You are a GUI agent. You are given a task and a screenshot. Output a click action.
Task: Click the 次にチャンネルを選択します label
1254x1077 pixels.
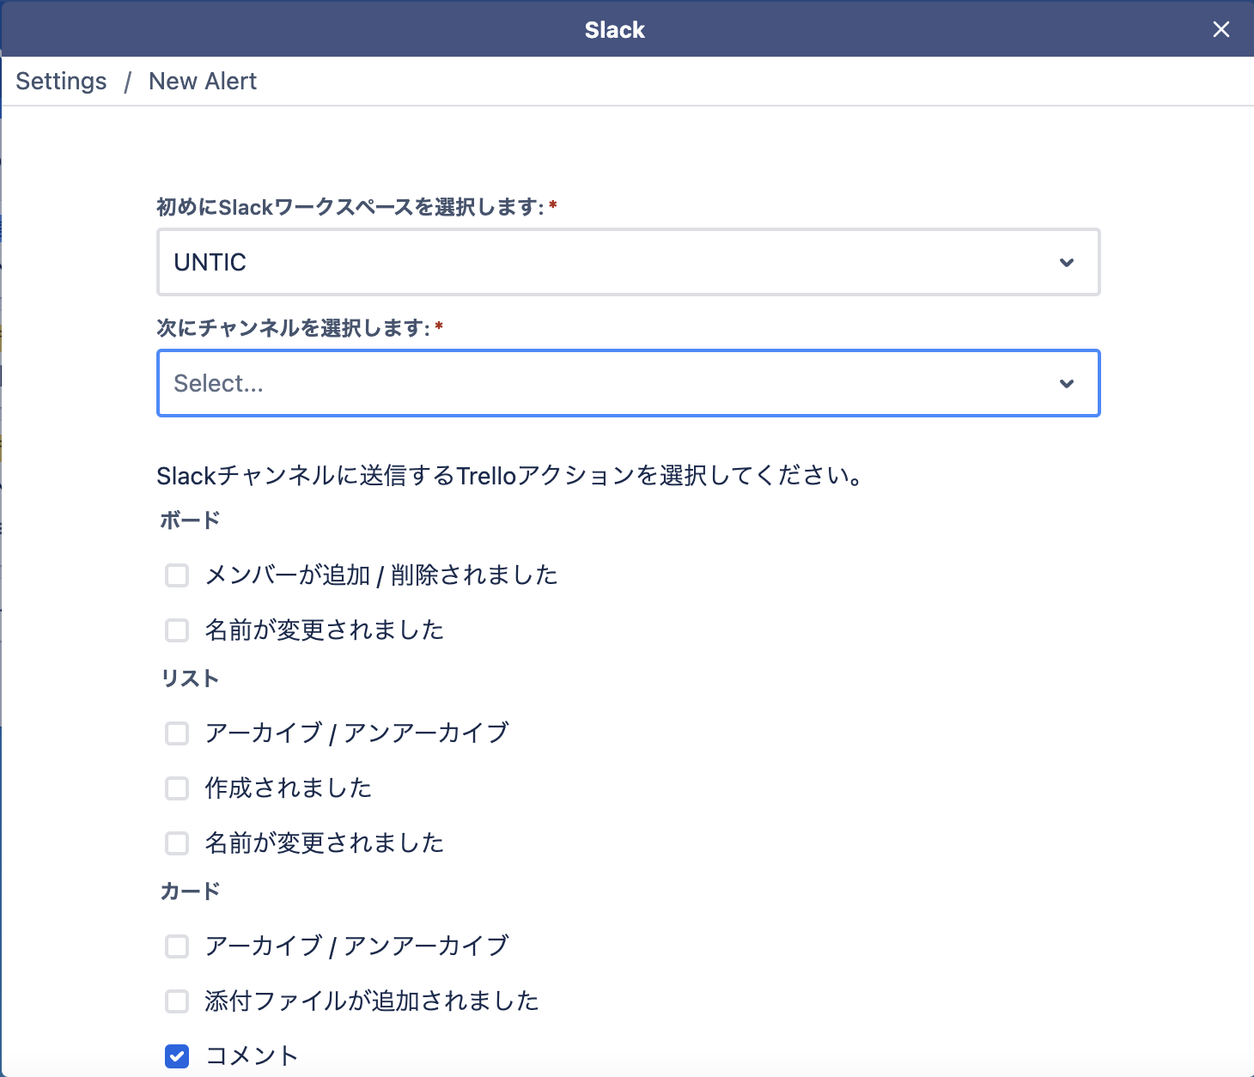[293, 328]
